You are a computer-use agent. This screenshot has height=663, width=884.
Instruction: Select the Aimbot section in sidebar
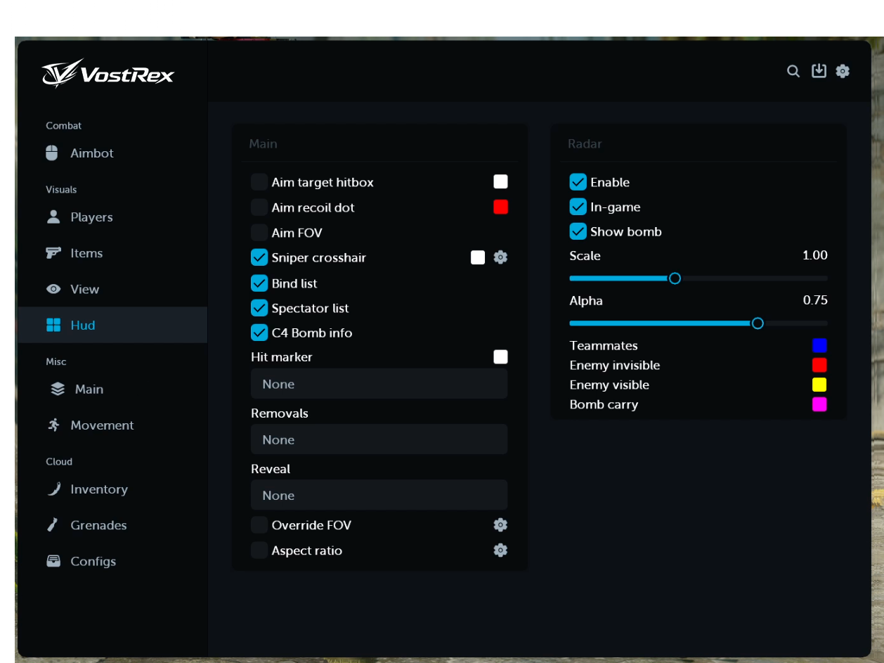91,153
